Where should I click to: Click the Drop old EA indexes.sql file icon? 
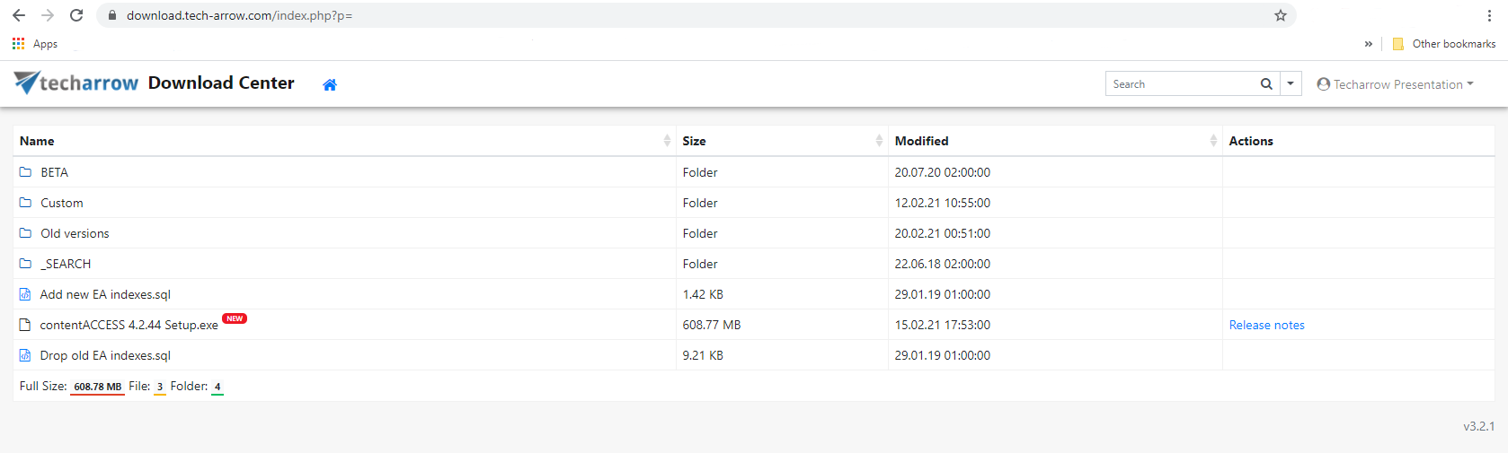25,355
